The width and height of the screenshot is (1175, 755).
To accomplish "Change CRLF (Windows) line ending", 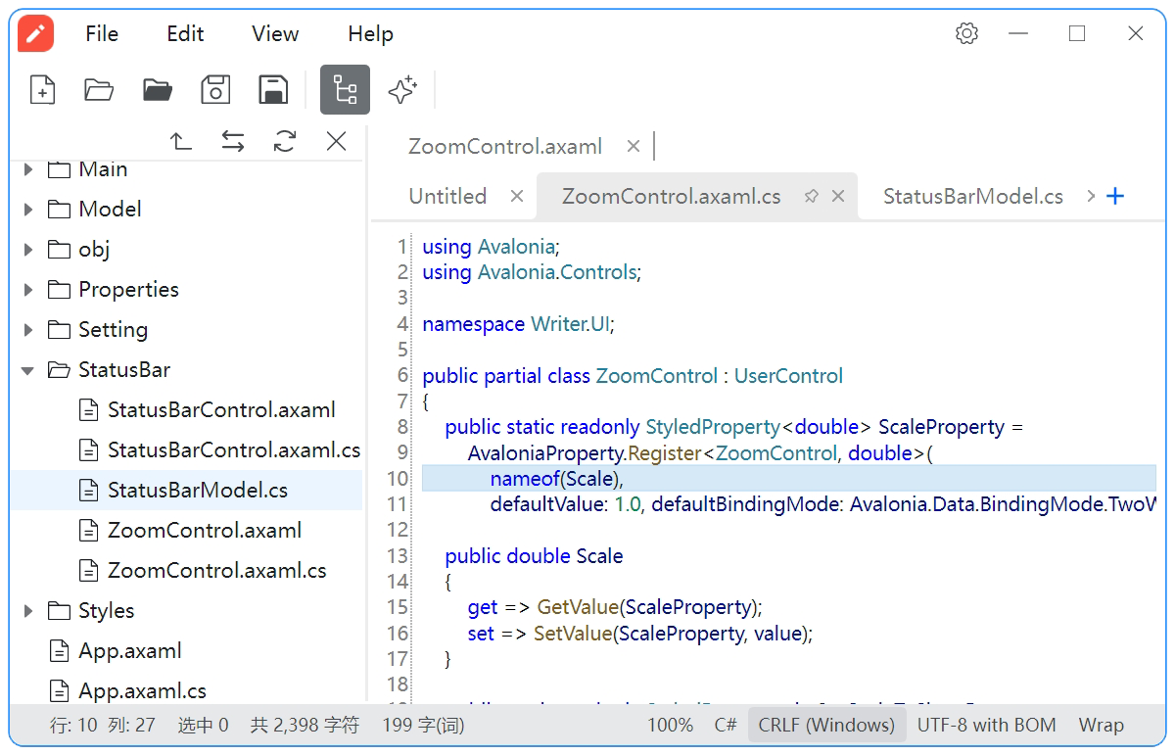I will [x=826, y=726].
